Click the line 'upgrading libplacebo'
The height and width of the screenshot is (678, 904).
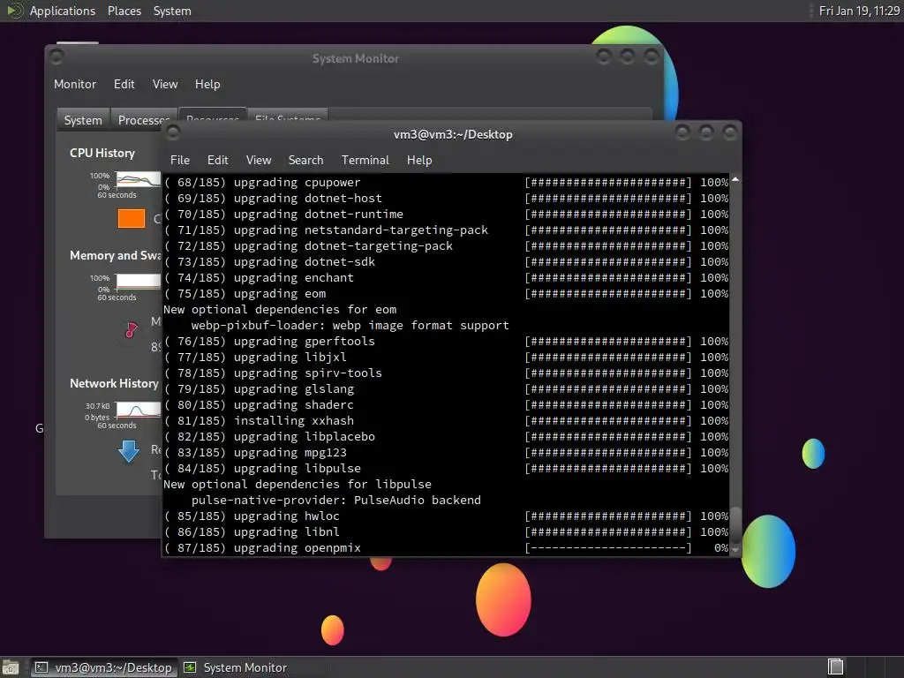point(446,437)
